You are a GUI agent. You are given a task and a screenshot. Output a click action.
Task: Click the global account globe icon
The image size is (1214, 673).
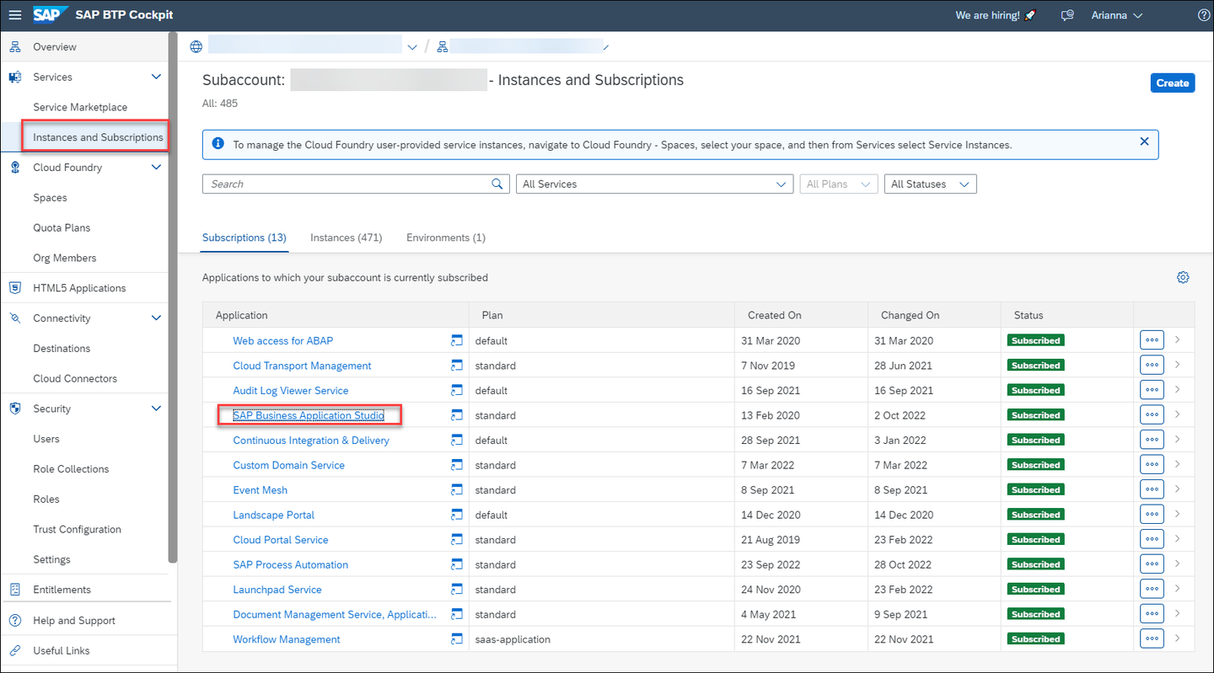click(x=196, y=46)
